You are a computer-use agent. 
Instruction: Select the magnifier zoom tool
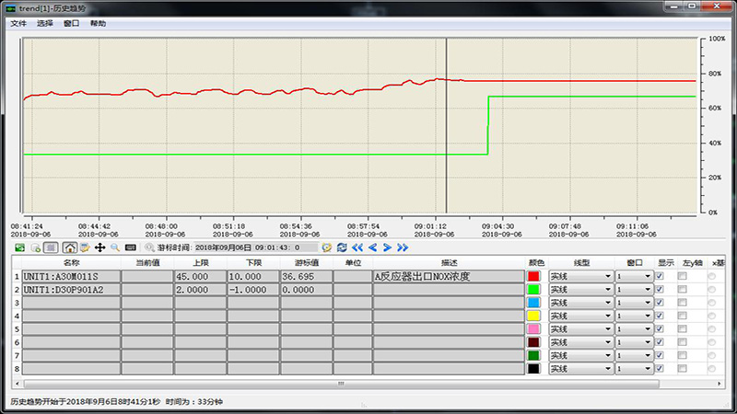coord(115,247)
